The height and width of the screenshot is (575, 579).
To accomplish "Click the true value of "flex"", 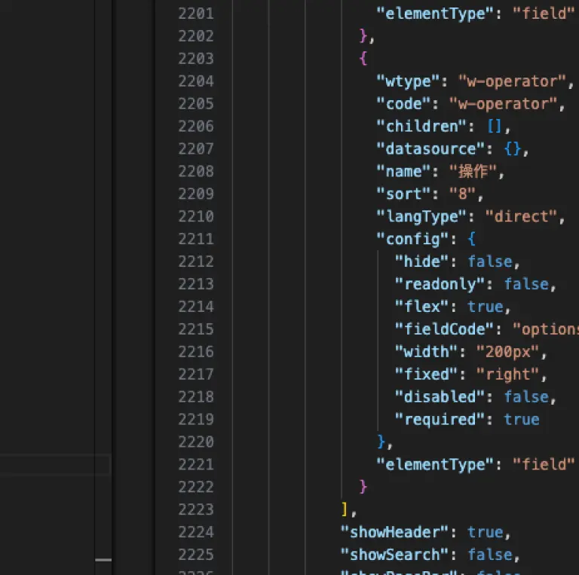I will pyautogui.click(x=486, y=307).
